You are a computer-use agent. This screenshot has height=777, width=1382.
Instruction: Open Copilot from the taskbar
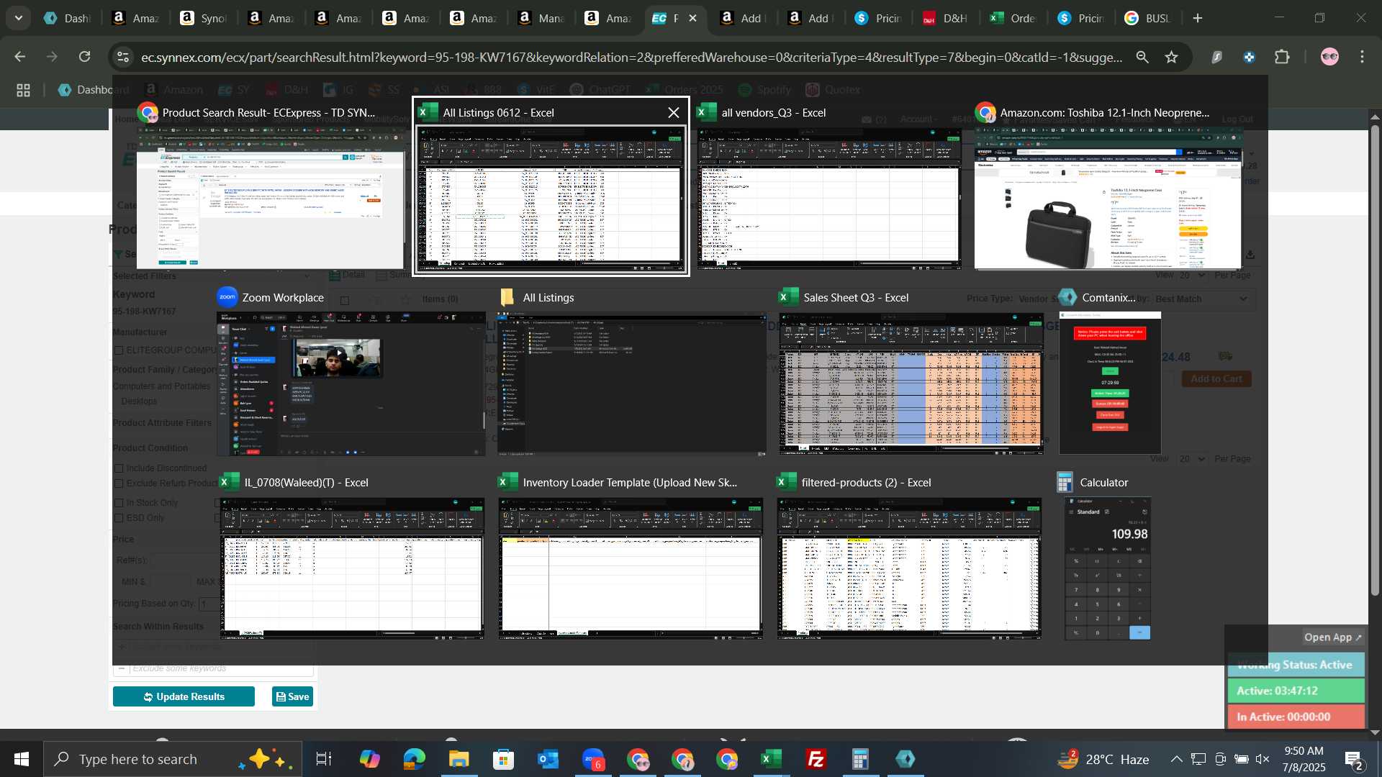pyautogui.click(x=369, y=759)
